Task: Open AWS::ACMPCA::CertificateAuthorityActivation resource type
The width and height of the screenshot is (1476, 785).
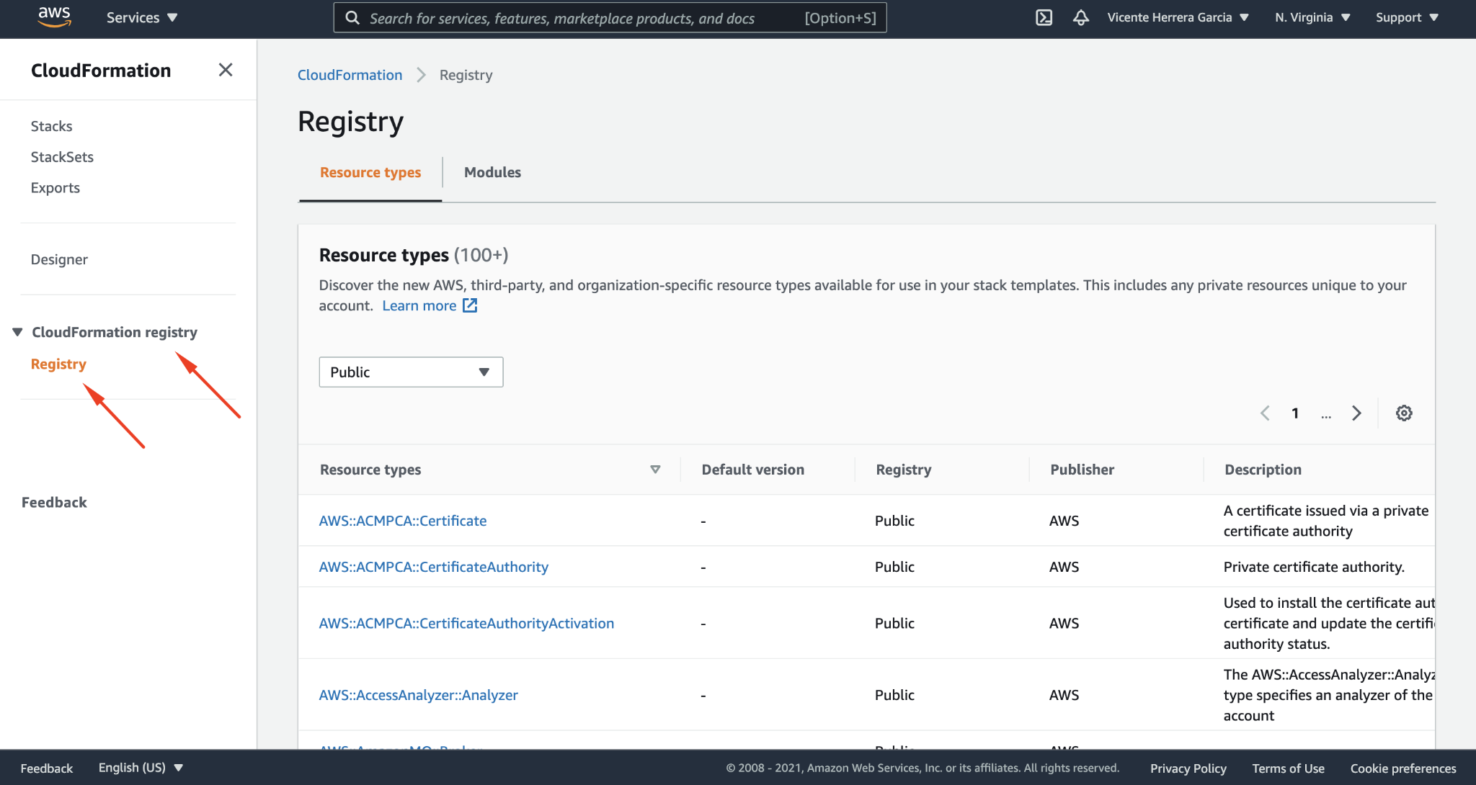Action: [466, 623]
